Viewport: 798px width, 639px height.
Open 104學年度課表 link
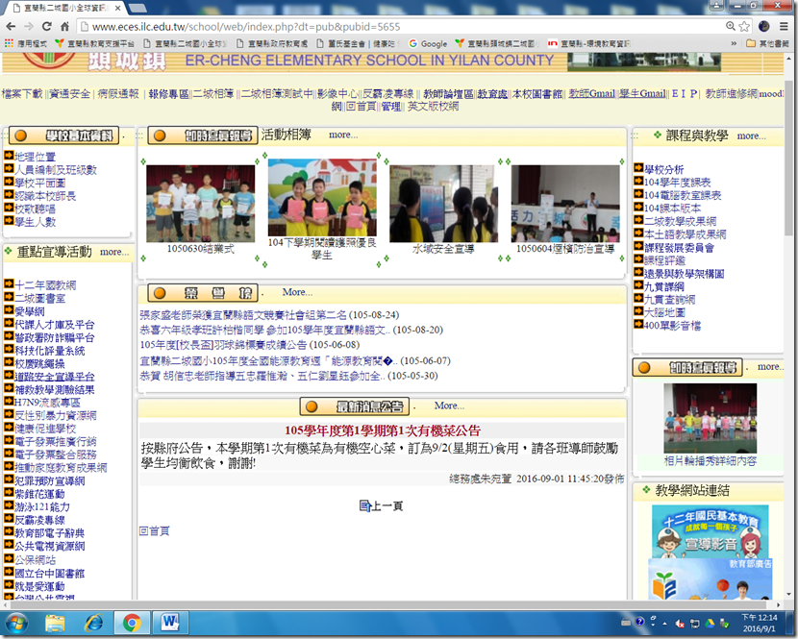click(678, 183)
